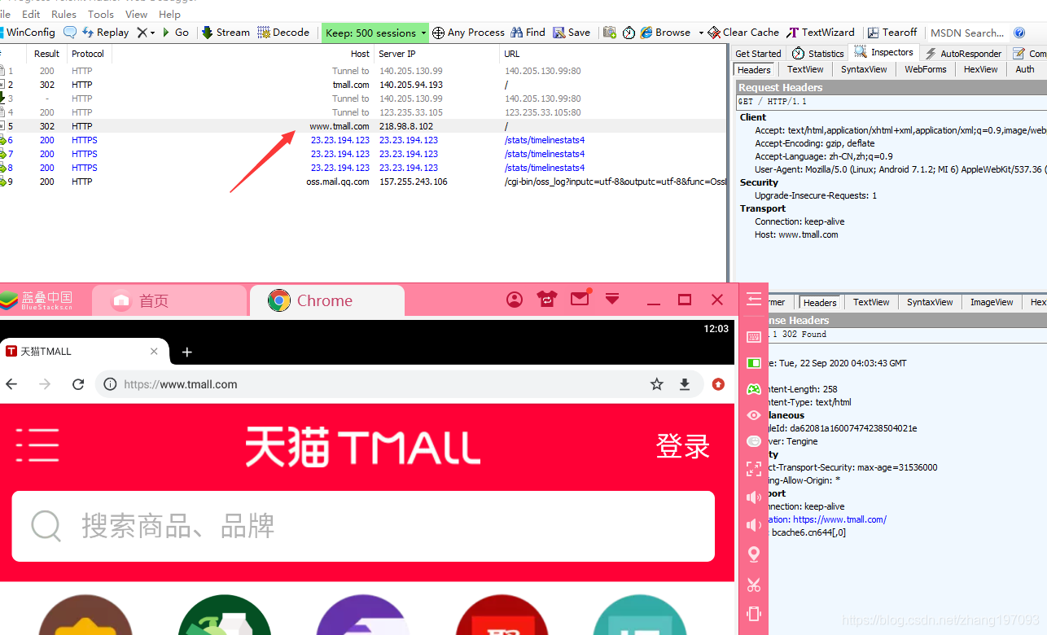Switch to the Statistics tab
Viewport: 1047px width, 635px height.
click(x=817, y=53)
